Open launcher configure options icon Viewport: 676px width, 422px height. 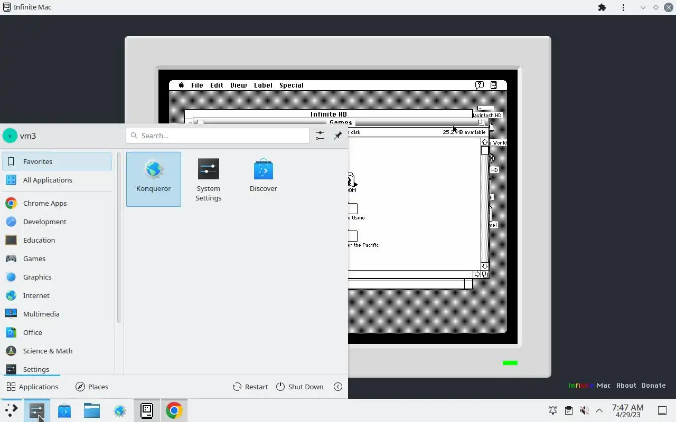coord(320,136)
